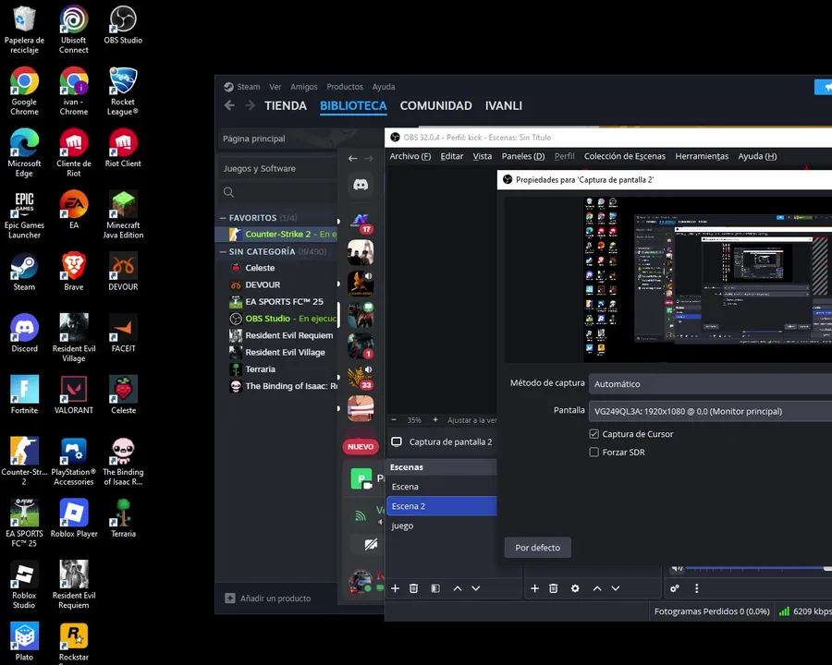
Task: Add a new source with sources plus icon
Action: pyautogui.click(x=535, y=588)
